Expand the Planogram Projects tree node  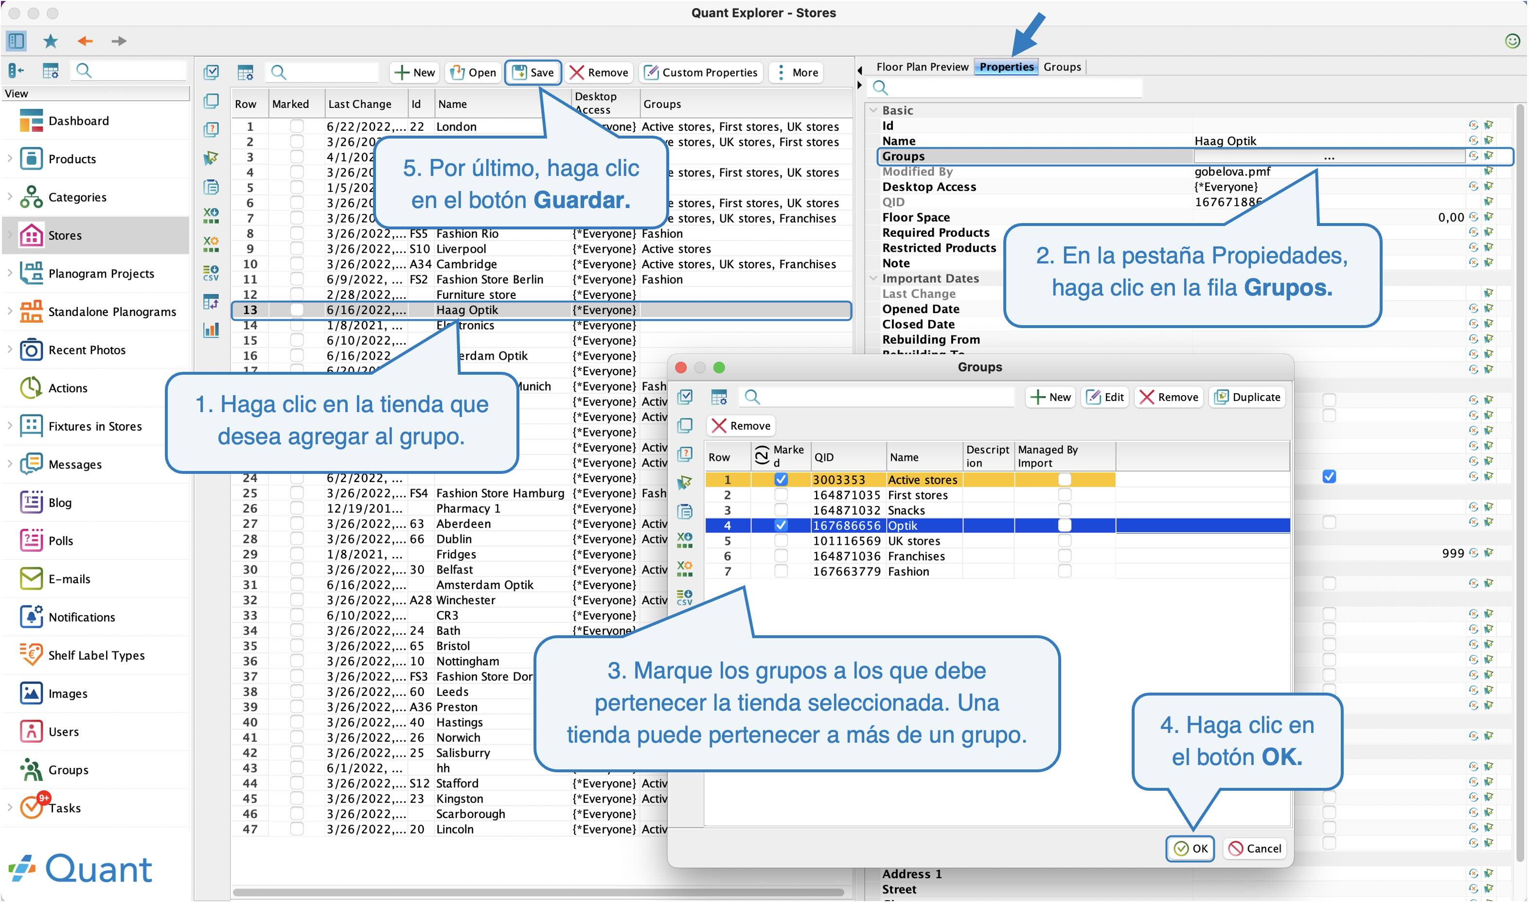pyautogui.click(x=10, y=273)
